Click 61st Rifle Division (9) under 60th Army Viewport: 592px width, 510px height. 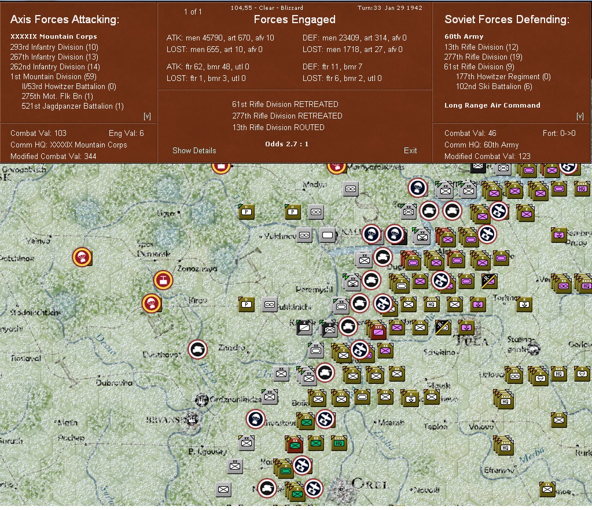coord(479,66)
